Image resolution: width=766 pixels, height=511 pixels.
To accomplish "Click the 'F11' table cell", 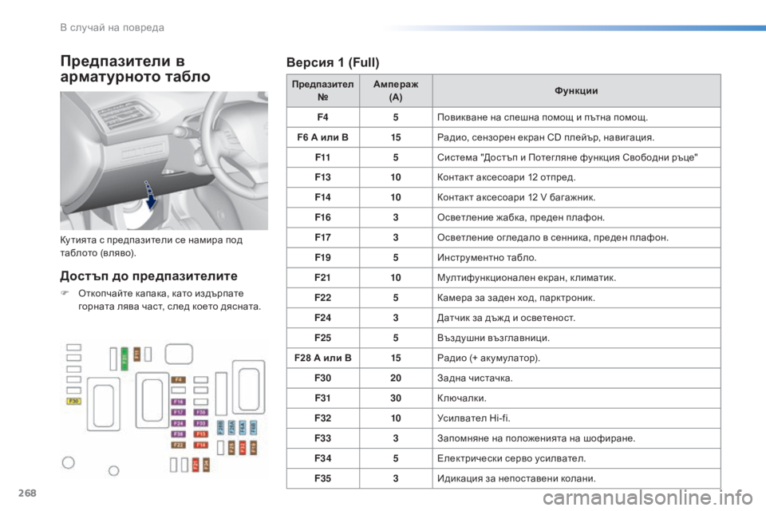I will [323, 157].
